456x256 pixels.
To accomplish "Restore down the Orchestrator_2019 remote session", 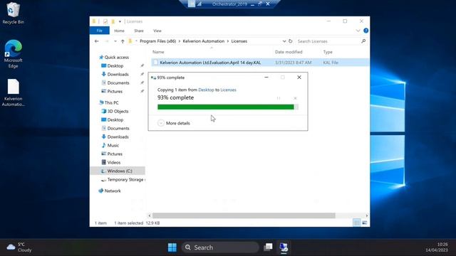I will [260, 4].
